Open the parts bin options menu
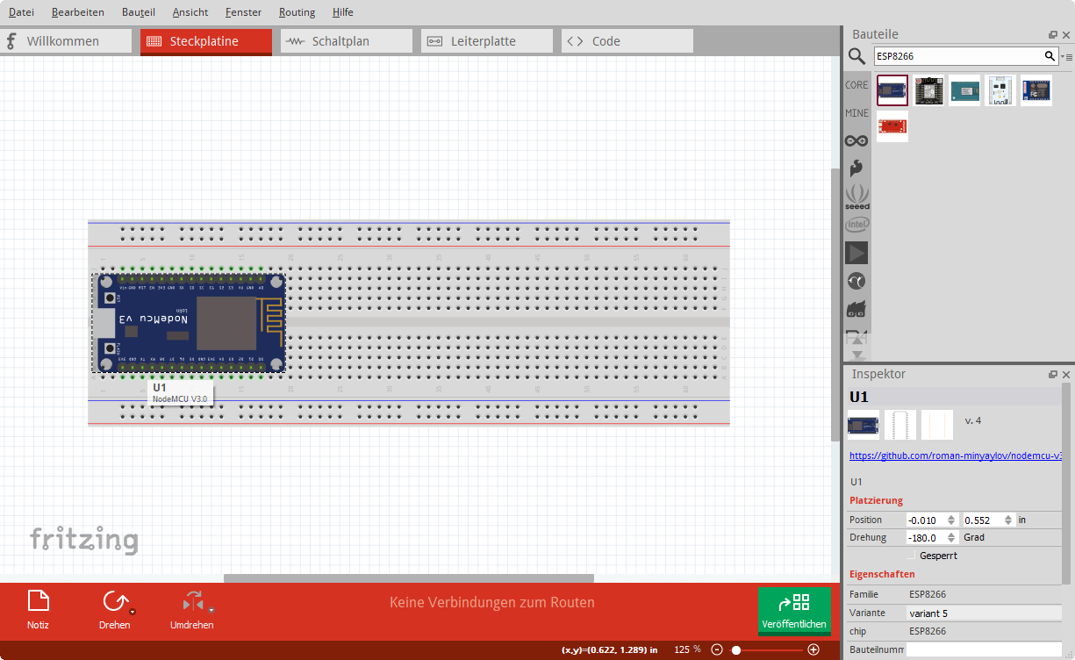The width and height of the screenshot is (1075, 660). pos(1066,57)
